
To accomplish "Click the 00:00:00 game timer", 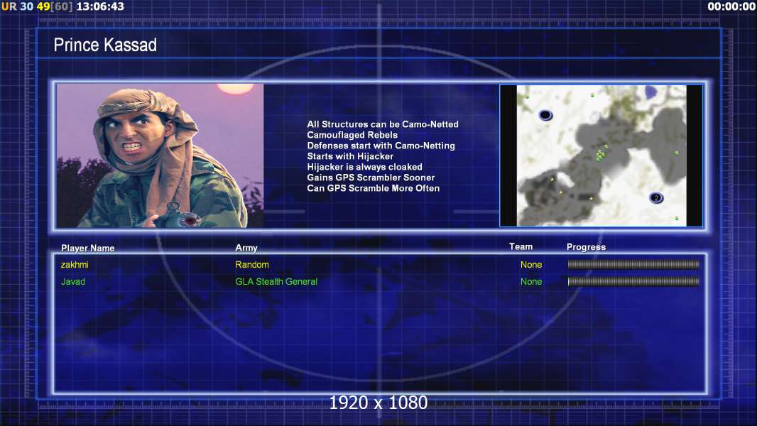I will [731, 6].
